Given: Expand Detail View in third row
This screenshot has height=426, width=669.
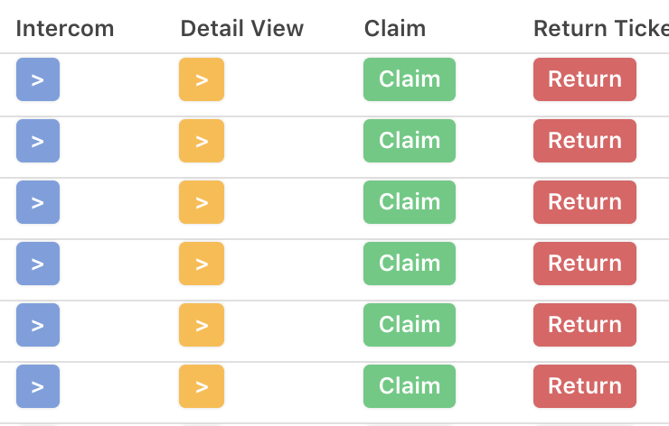Looking at the screenshot, I should 202,202.
